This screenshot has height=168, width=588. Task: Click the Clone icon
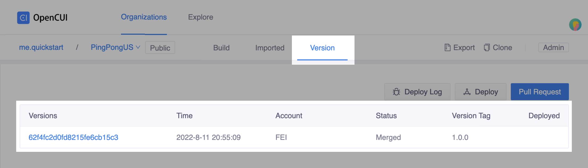[487, 47]
